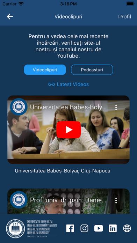Open the website via the globe icon
The width and height of the screenshot is (137, 243).
(127, 228)
